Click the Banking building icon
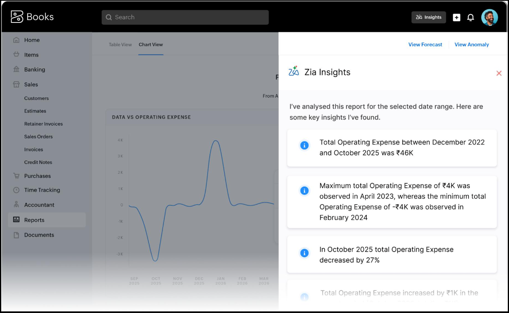 [16, 69]
